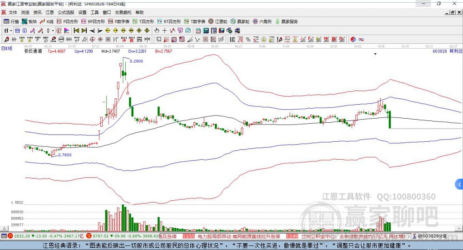Click the 2.7600 low price label

click(x=65, y=155)
